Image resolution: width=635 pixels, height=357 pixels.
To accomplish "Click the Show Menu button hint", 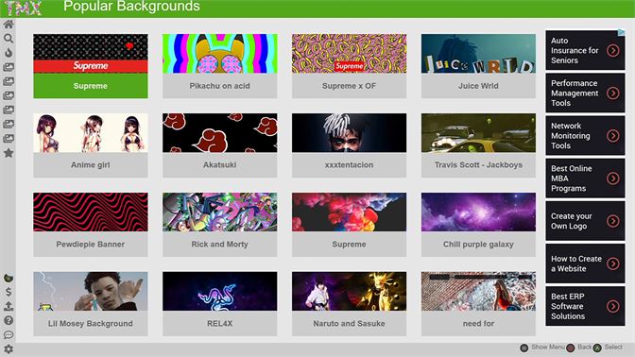I will pos(542,348).
